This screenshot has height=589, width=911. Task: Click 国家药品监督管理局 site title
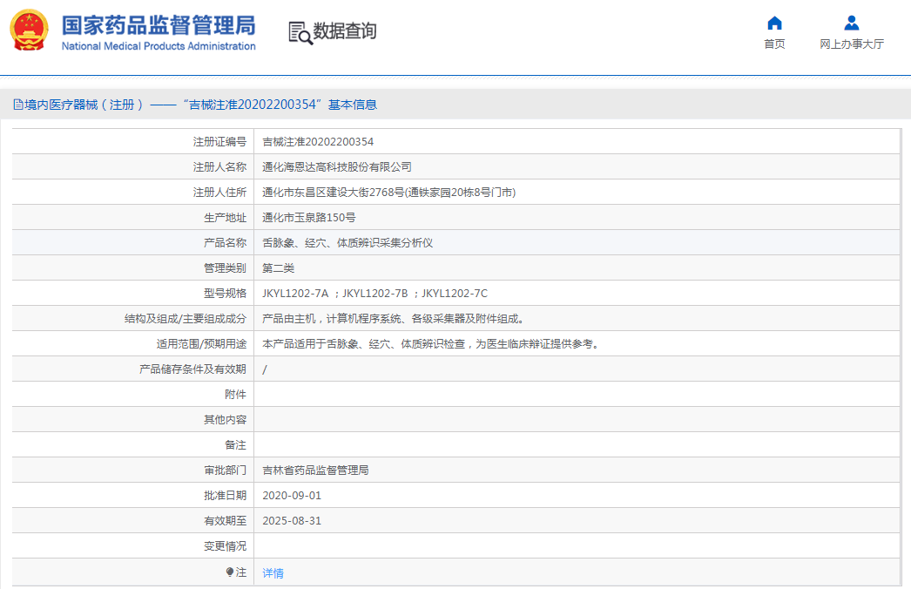click(159, 25)
